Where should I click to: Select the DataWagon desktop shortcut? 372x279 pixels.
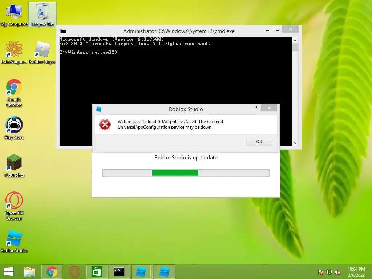14,52
